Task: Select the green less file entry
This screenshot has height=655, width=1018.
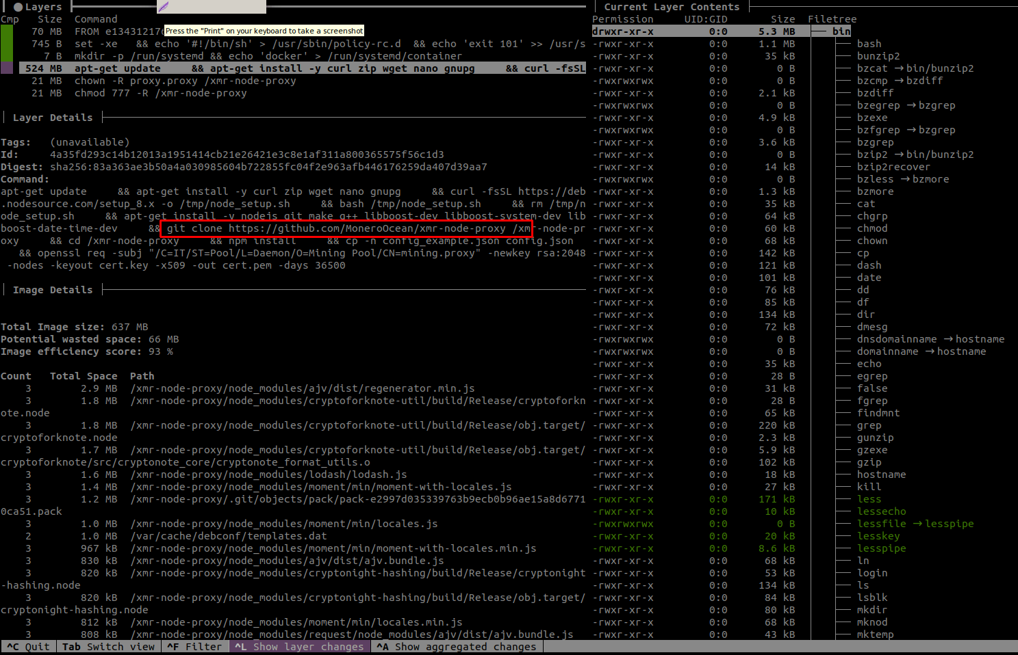Action: [x=869, y=499]
